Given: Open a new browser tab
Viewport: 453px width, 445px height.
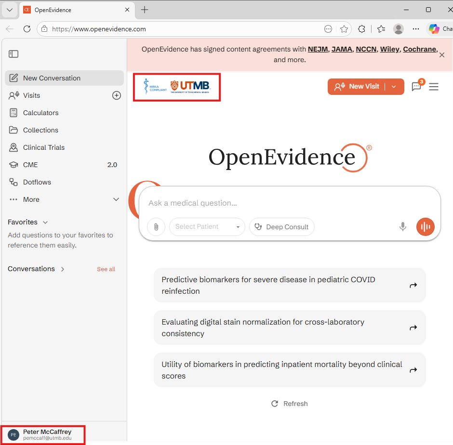Looking at the screenshot, I should pos(145,10).
